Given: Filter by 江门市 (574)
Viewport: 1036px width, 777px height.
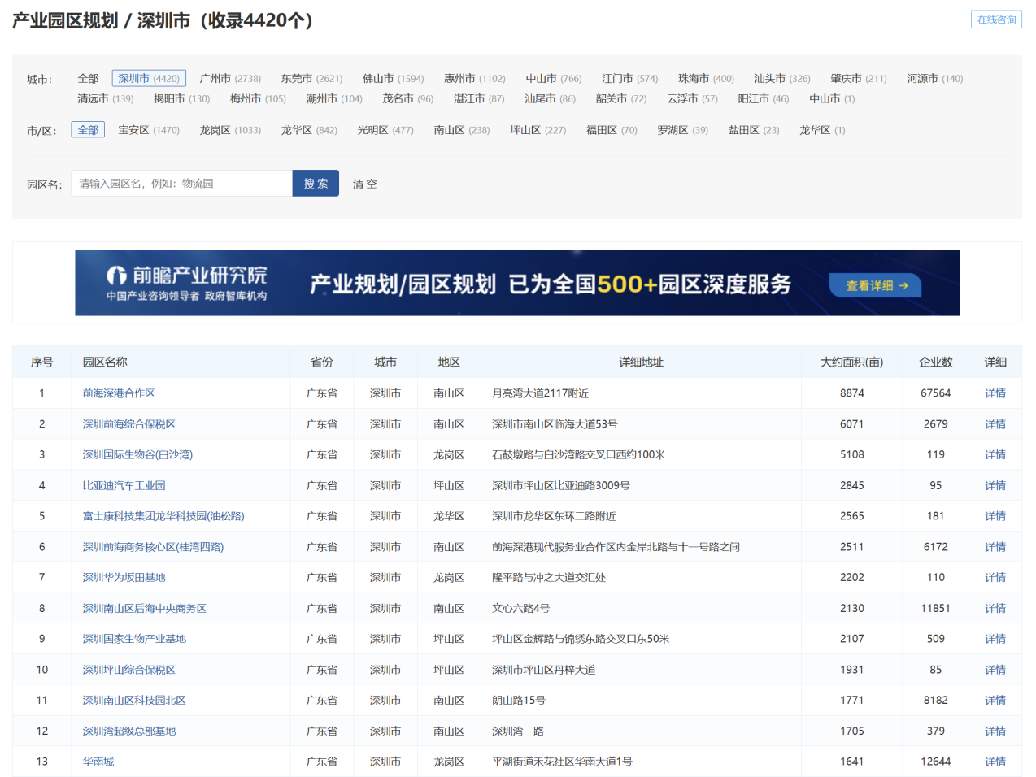Looking at the screenshot, I should click(x=629, y=79).
